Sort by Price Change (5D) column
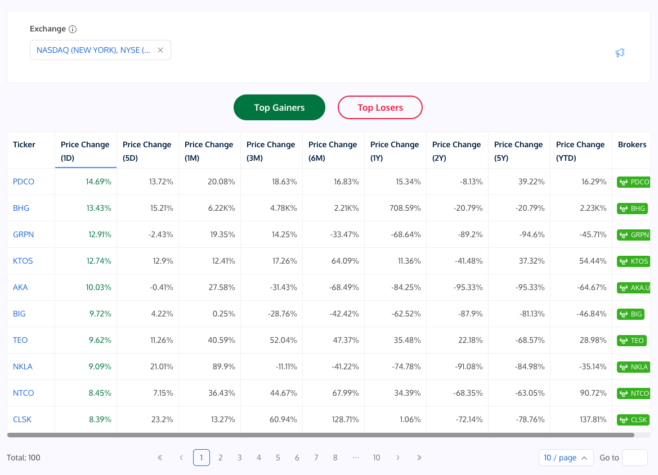658x475 pixels. pyautogui.click(x=147, y=151)
